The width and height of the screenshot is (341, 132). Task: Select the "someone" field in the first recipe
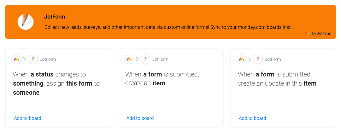pos(26,93)
